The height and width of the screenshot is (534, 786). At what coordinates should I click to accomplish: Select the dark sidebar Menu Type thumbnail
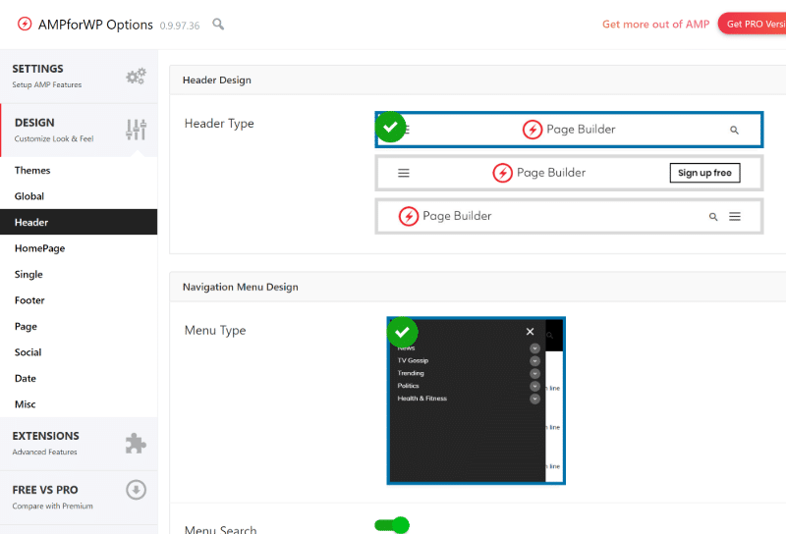click(477, 400)
